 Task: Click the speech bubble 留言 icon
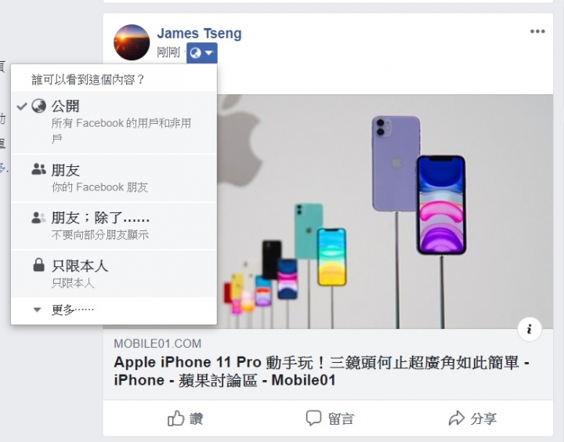(313, 418)
